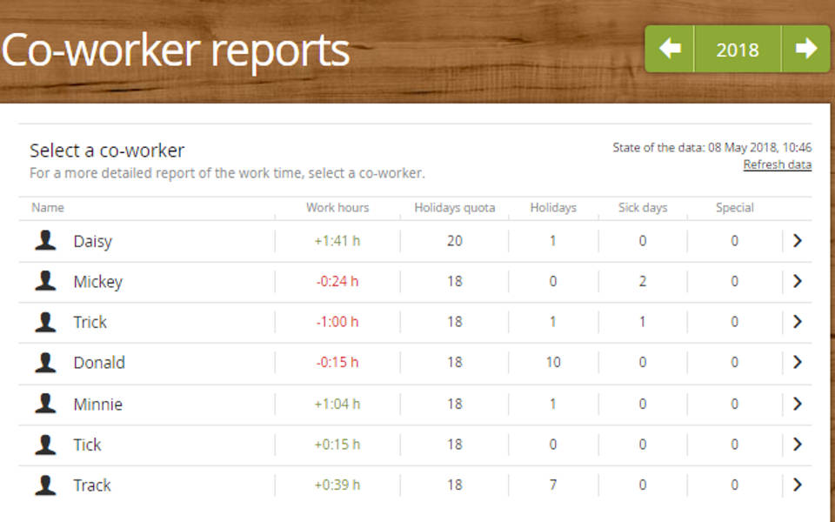
Task: Go to next year with right arrow
Action: 805,50
